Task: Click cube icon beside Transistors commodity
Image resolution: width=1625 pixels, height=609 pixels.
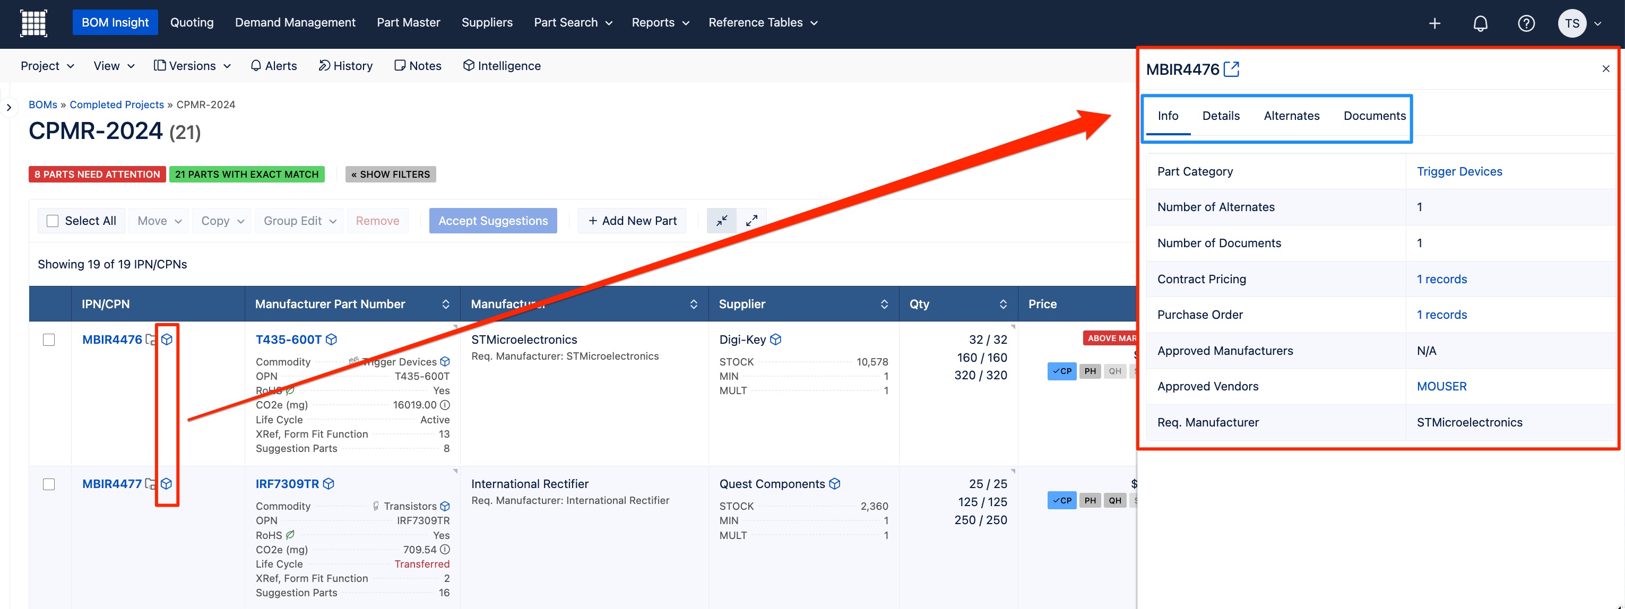Action: point(445,506)
